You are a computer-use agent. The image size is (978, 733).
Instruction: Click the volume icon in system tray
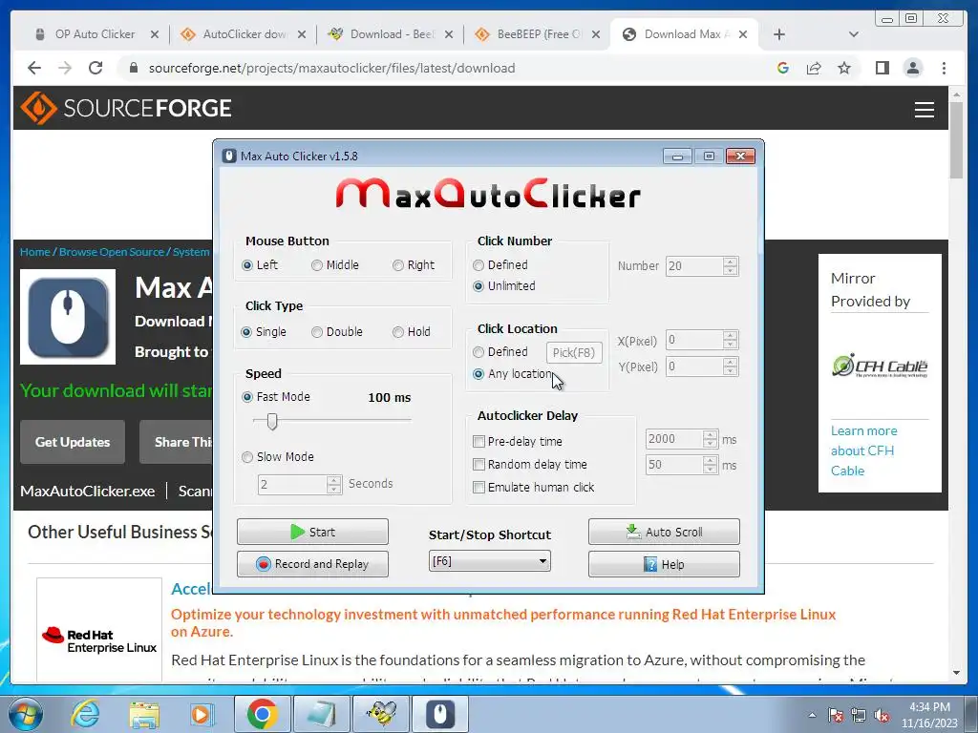882,715
